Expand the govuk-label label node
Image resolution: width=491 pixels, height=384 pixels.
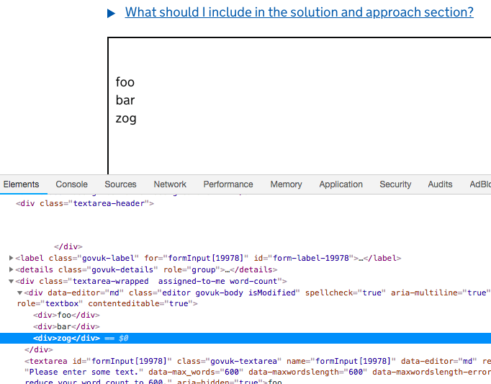pyautogui.click(x=11, y=258)
